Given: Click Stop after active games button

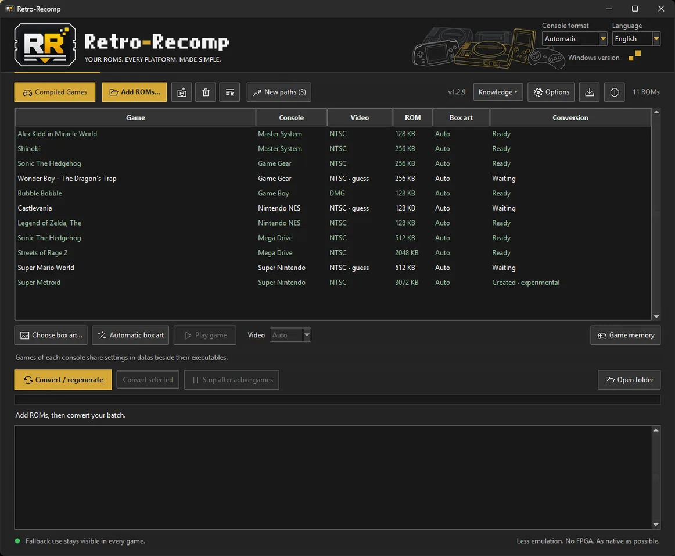Looking at the screenshot, I should pyautogui.click(x=232, y=380).
